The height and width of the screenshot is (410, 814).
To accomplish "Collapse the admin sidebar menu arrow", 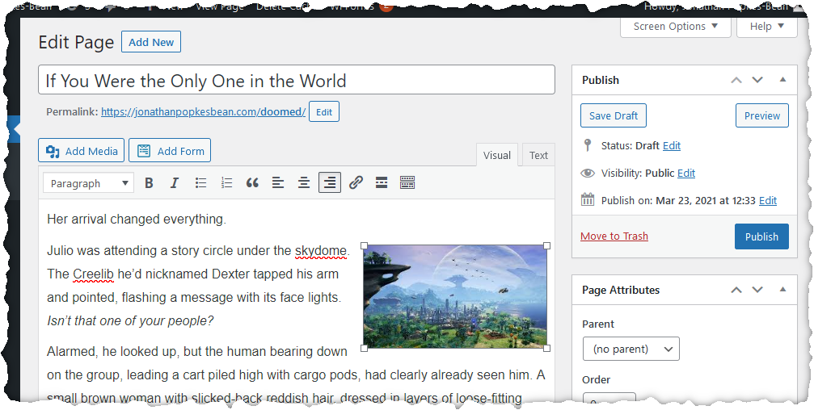I will click(x=15, y=128).
